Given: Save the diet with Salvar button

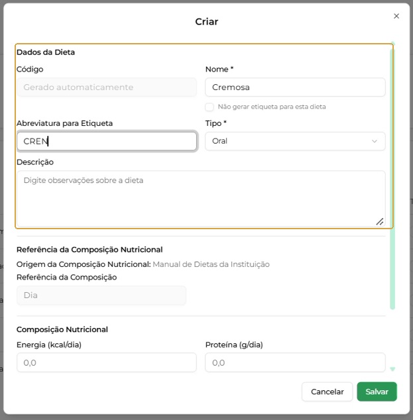Looking at the screenshot, I should [x=377, y=392].
